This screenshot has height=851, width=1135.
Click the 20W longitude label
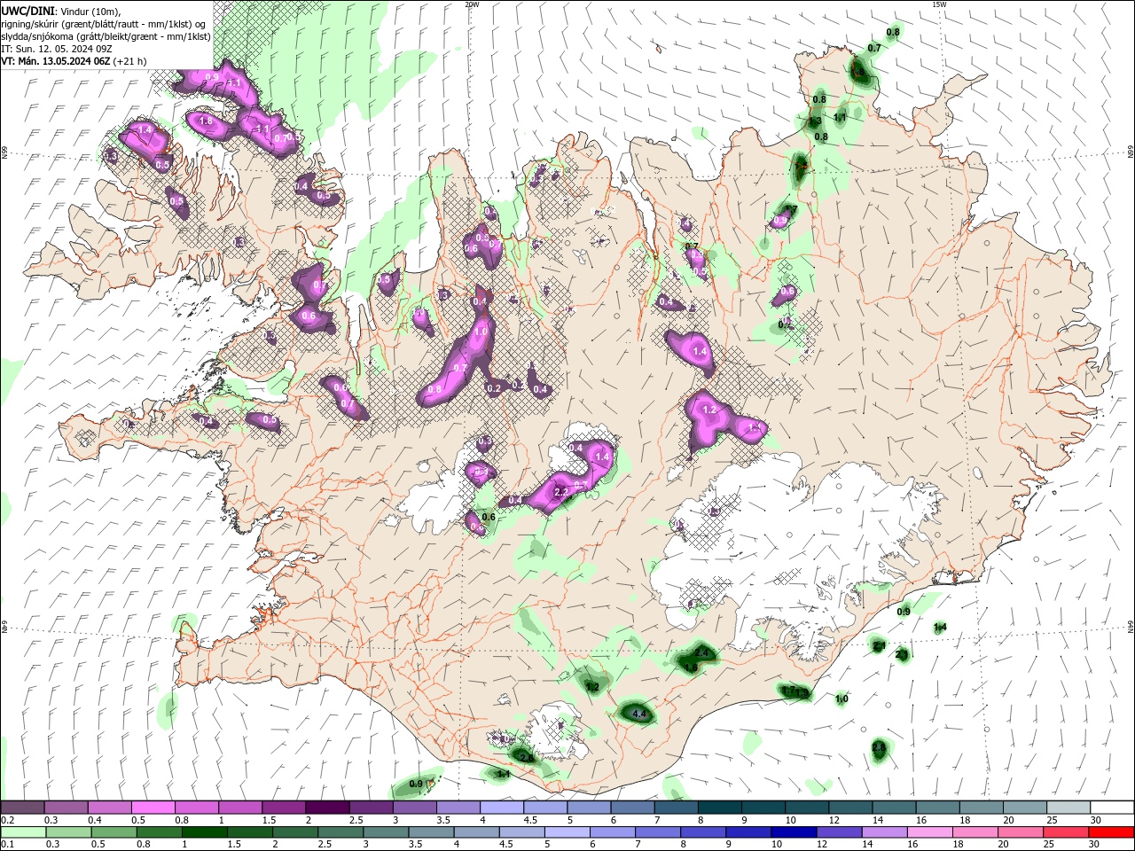(x=472, y=4)
